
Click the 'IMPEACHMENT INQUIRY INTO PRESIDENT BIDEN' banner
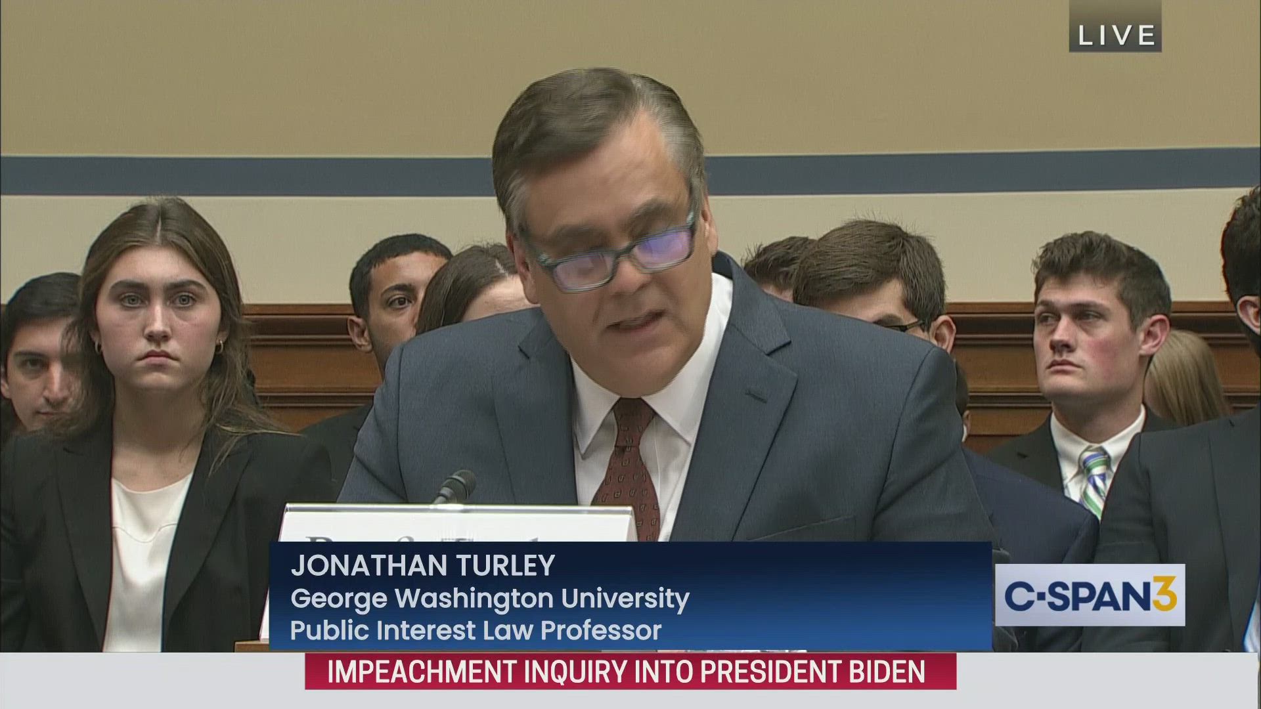click(x=630, y=672)
